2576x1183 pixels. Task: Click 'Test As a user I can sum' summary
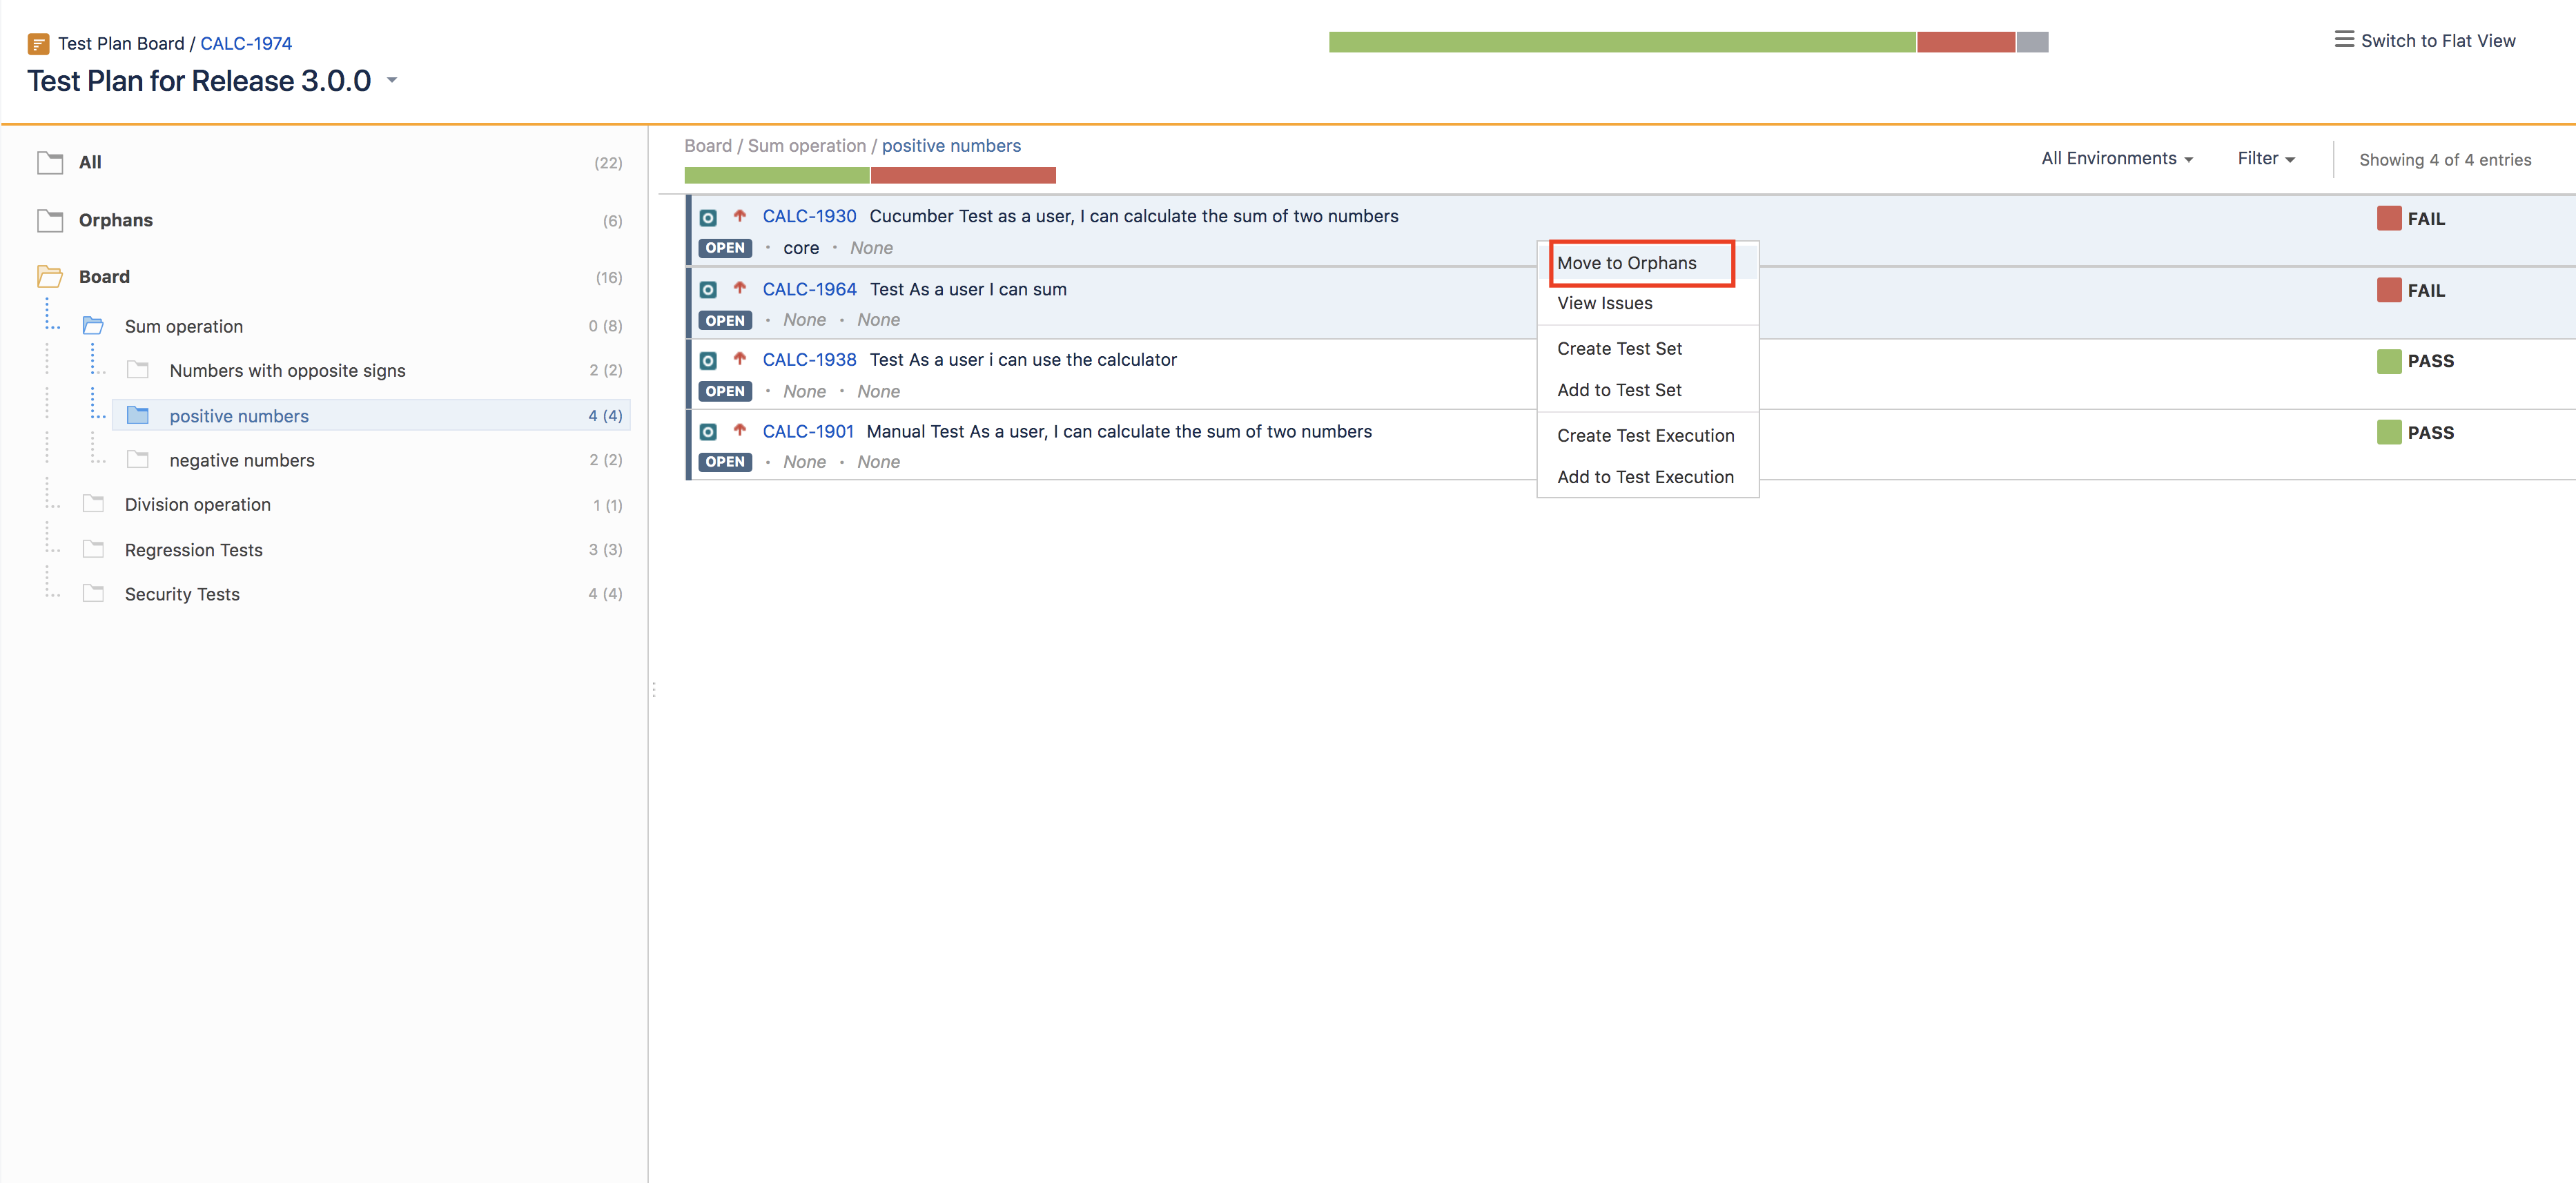point(968,289)
